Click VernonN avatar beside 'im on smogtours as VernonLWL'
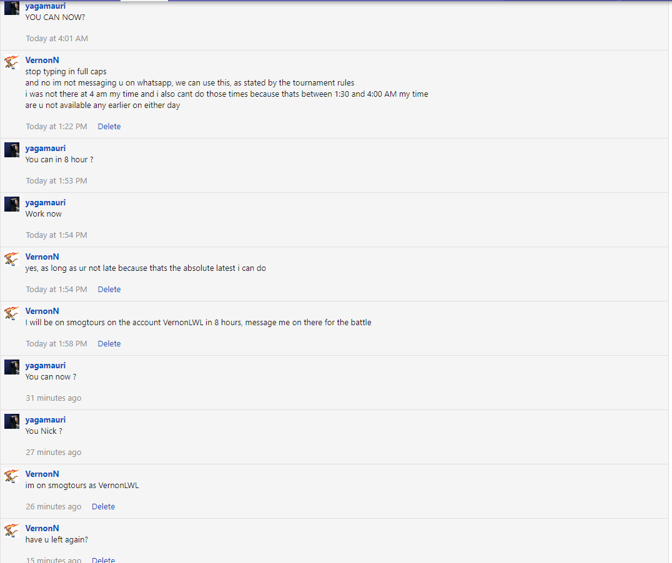Image resolution: width=672 pixels, height=563 pixels. (12, 476)
